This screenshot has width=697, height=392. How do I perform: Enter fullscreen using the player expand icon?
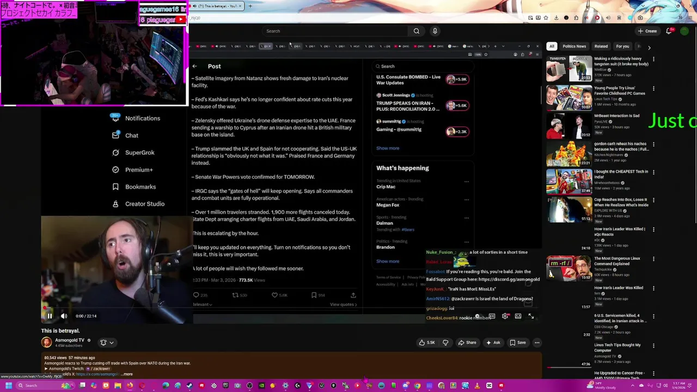(531, 316)
